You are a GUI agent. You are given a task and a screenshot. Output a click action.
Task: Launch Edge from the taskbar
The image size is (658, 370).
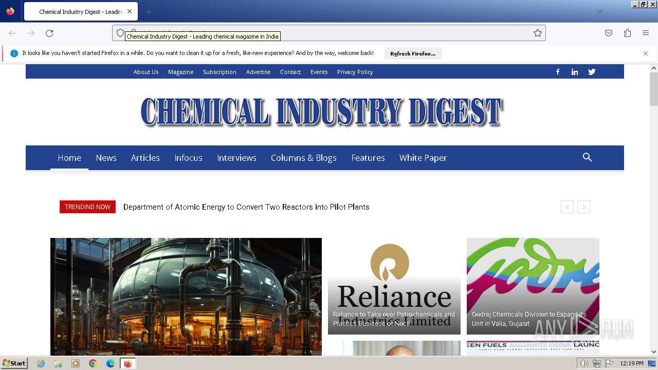point(111,363)
